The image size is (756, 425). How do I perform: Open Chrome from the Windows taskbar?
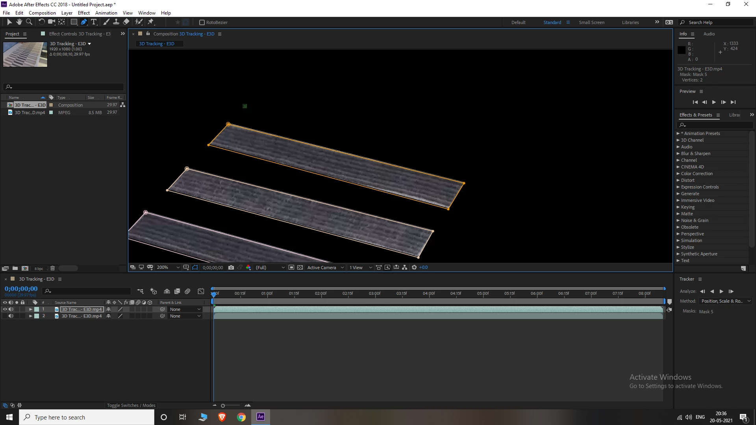pyautogui.click(x=241, y=417)
